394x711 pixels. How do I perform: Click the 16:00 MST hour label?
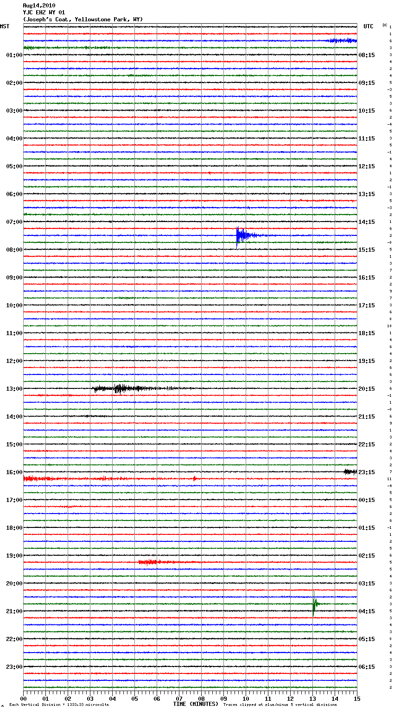(14, 472)
